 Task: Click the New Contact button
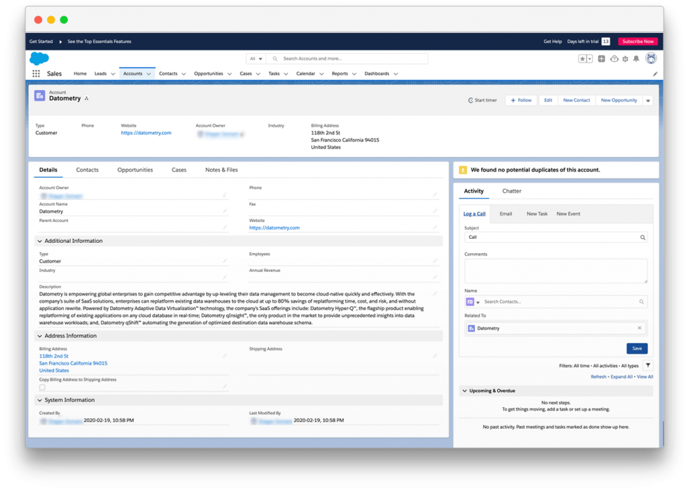[577, 101]
